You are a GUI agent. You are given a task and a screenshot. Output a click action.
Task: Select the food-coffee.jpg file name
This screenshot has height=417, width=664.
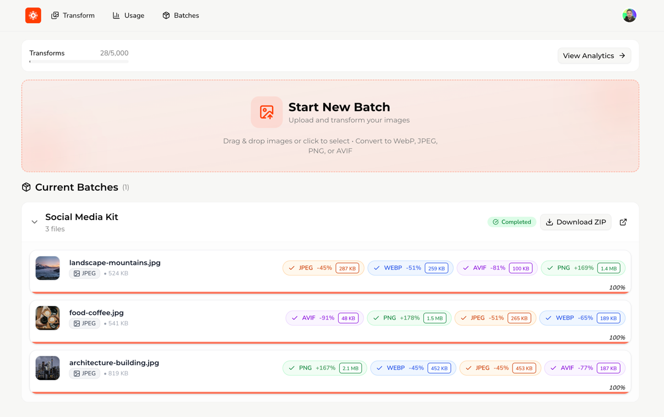[96, 312]
